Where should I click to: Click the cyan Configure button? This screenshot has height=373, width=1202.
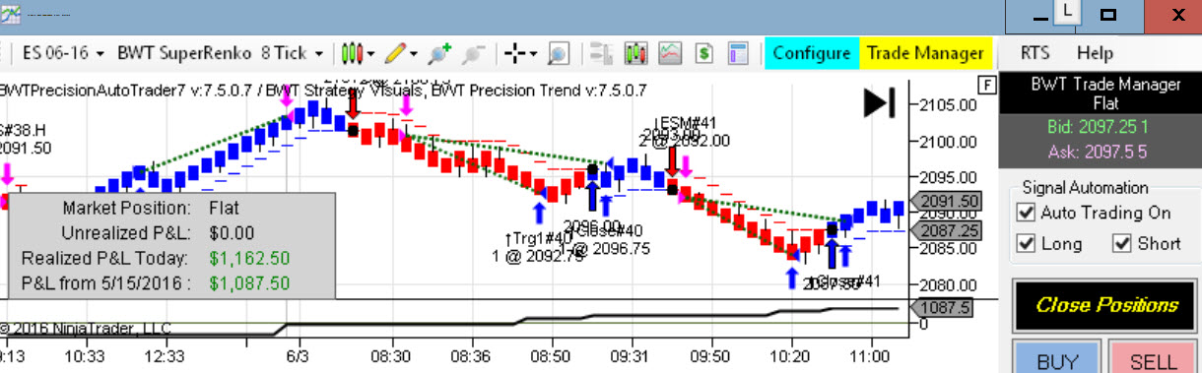811,53
